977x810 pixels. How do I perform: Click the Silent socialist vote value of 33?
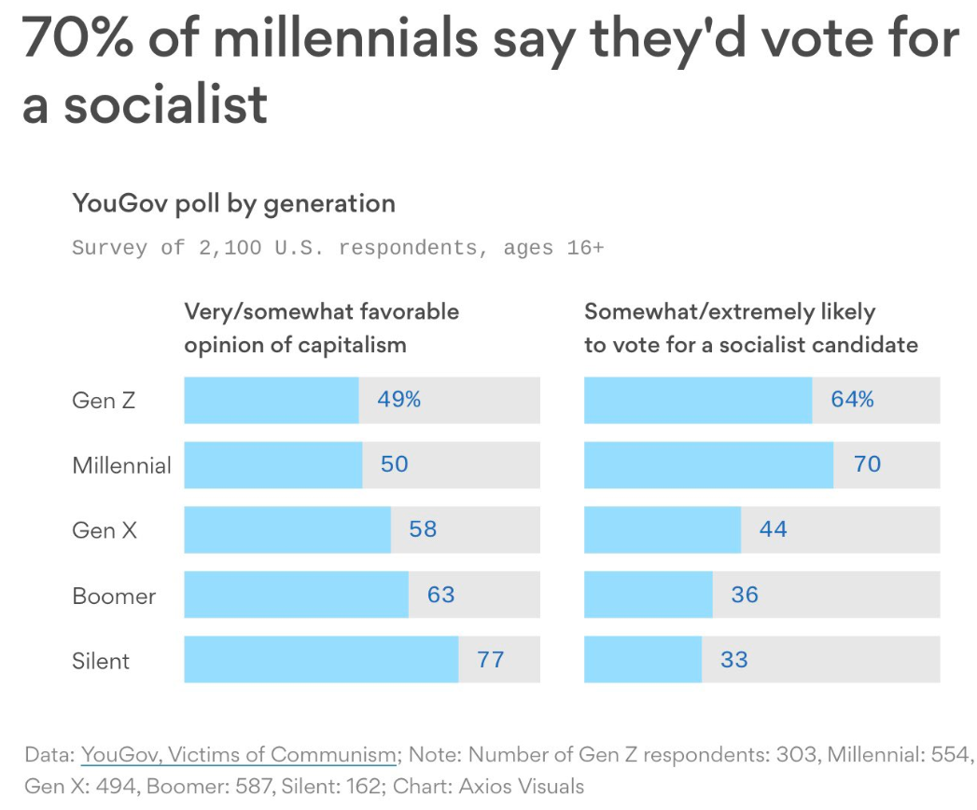pos(734,660)
